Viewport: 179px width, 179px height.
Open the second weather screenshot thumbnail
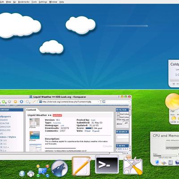click(x=34, y=135)
